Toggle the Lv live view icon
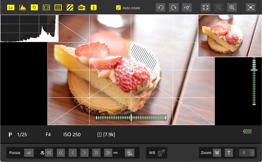 click(10, 7)
